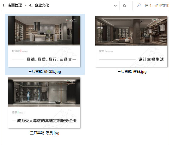Select the 三只喜鹊-愿景.jpg thumbnail

click(x=44, y=102)
